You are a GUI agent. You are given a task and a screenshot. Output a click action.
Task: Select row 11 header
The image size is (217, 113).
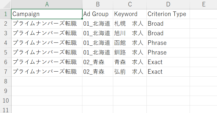coord(6,110)
